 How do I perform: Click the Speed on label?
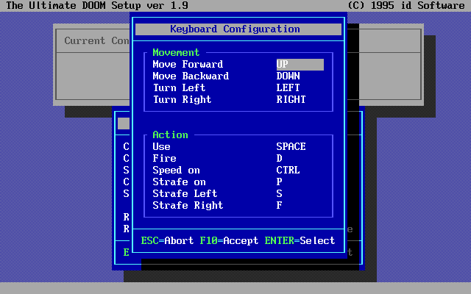(176, 170)
